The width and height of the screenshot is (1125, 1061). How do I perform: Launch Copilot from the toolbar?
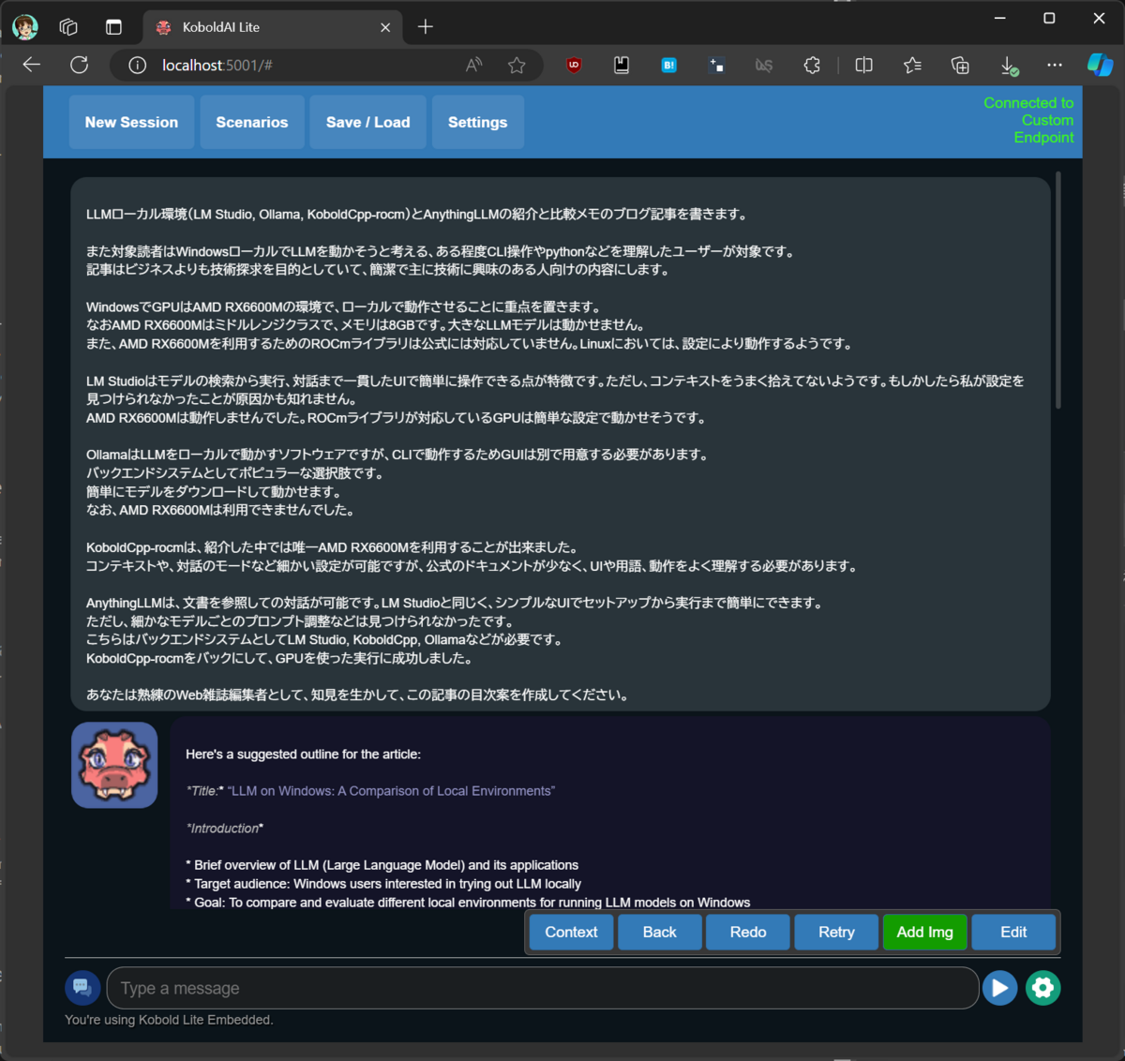(1100, 65)
